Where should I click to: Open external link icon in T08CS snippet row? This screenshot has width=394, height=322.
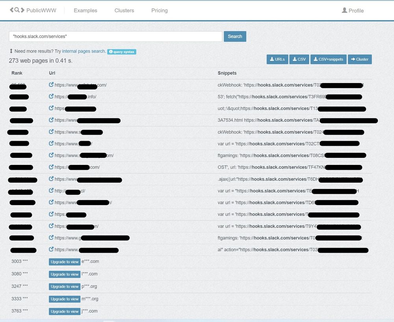(x=51, y=155)
